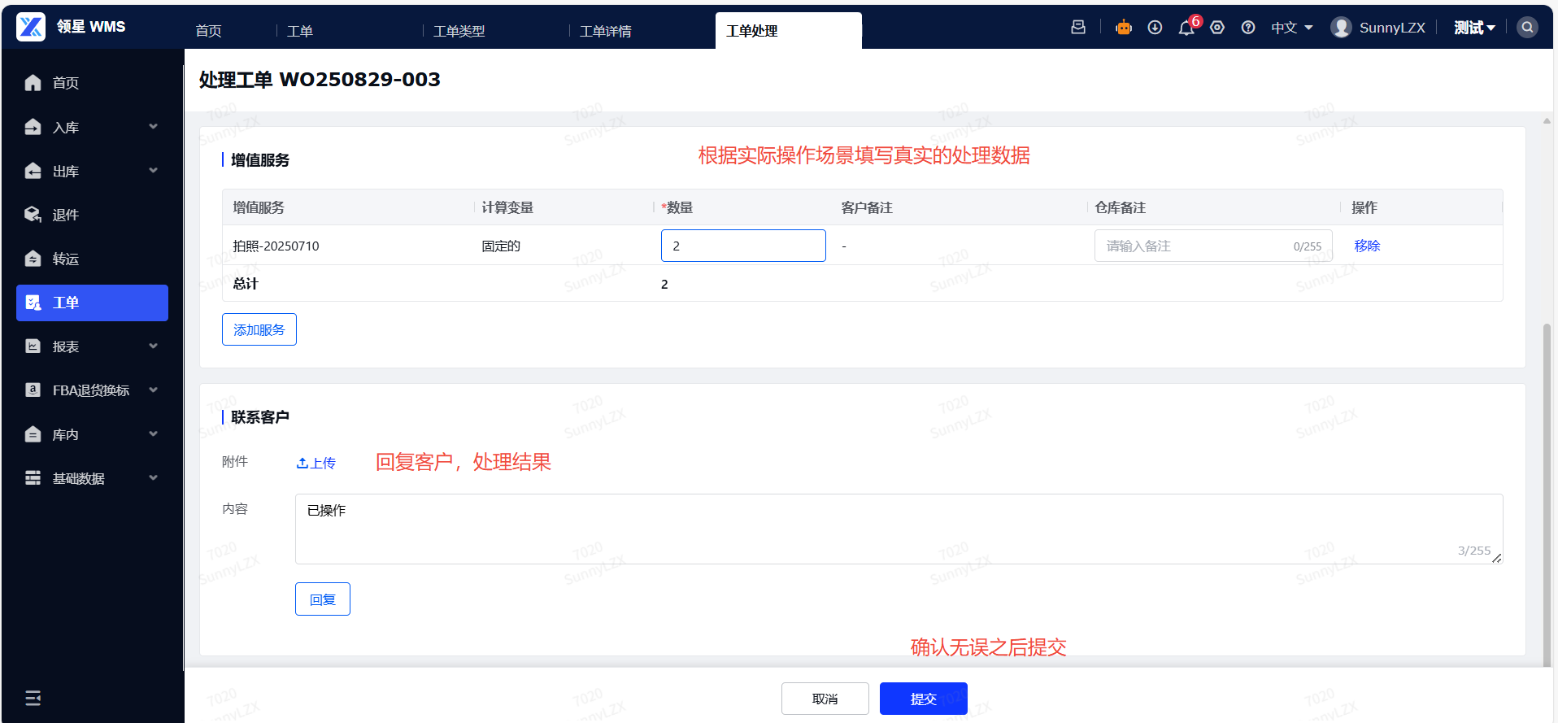Image resolution: width=1558 pixels, height=723 pixels.
Task: Expand the 出库 menu chevron
Action: [153, 171]
